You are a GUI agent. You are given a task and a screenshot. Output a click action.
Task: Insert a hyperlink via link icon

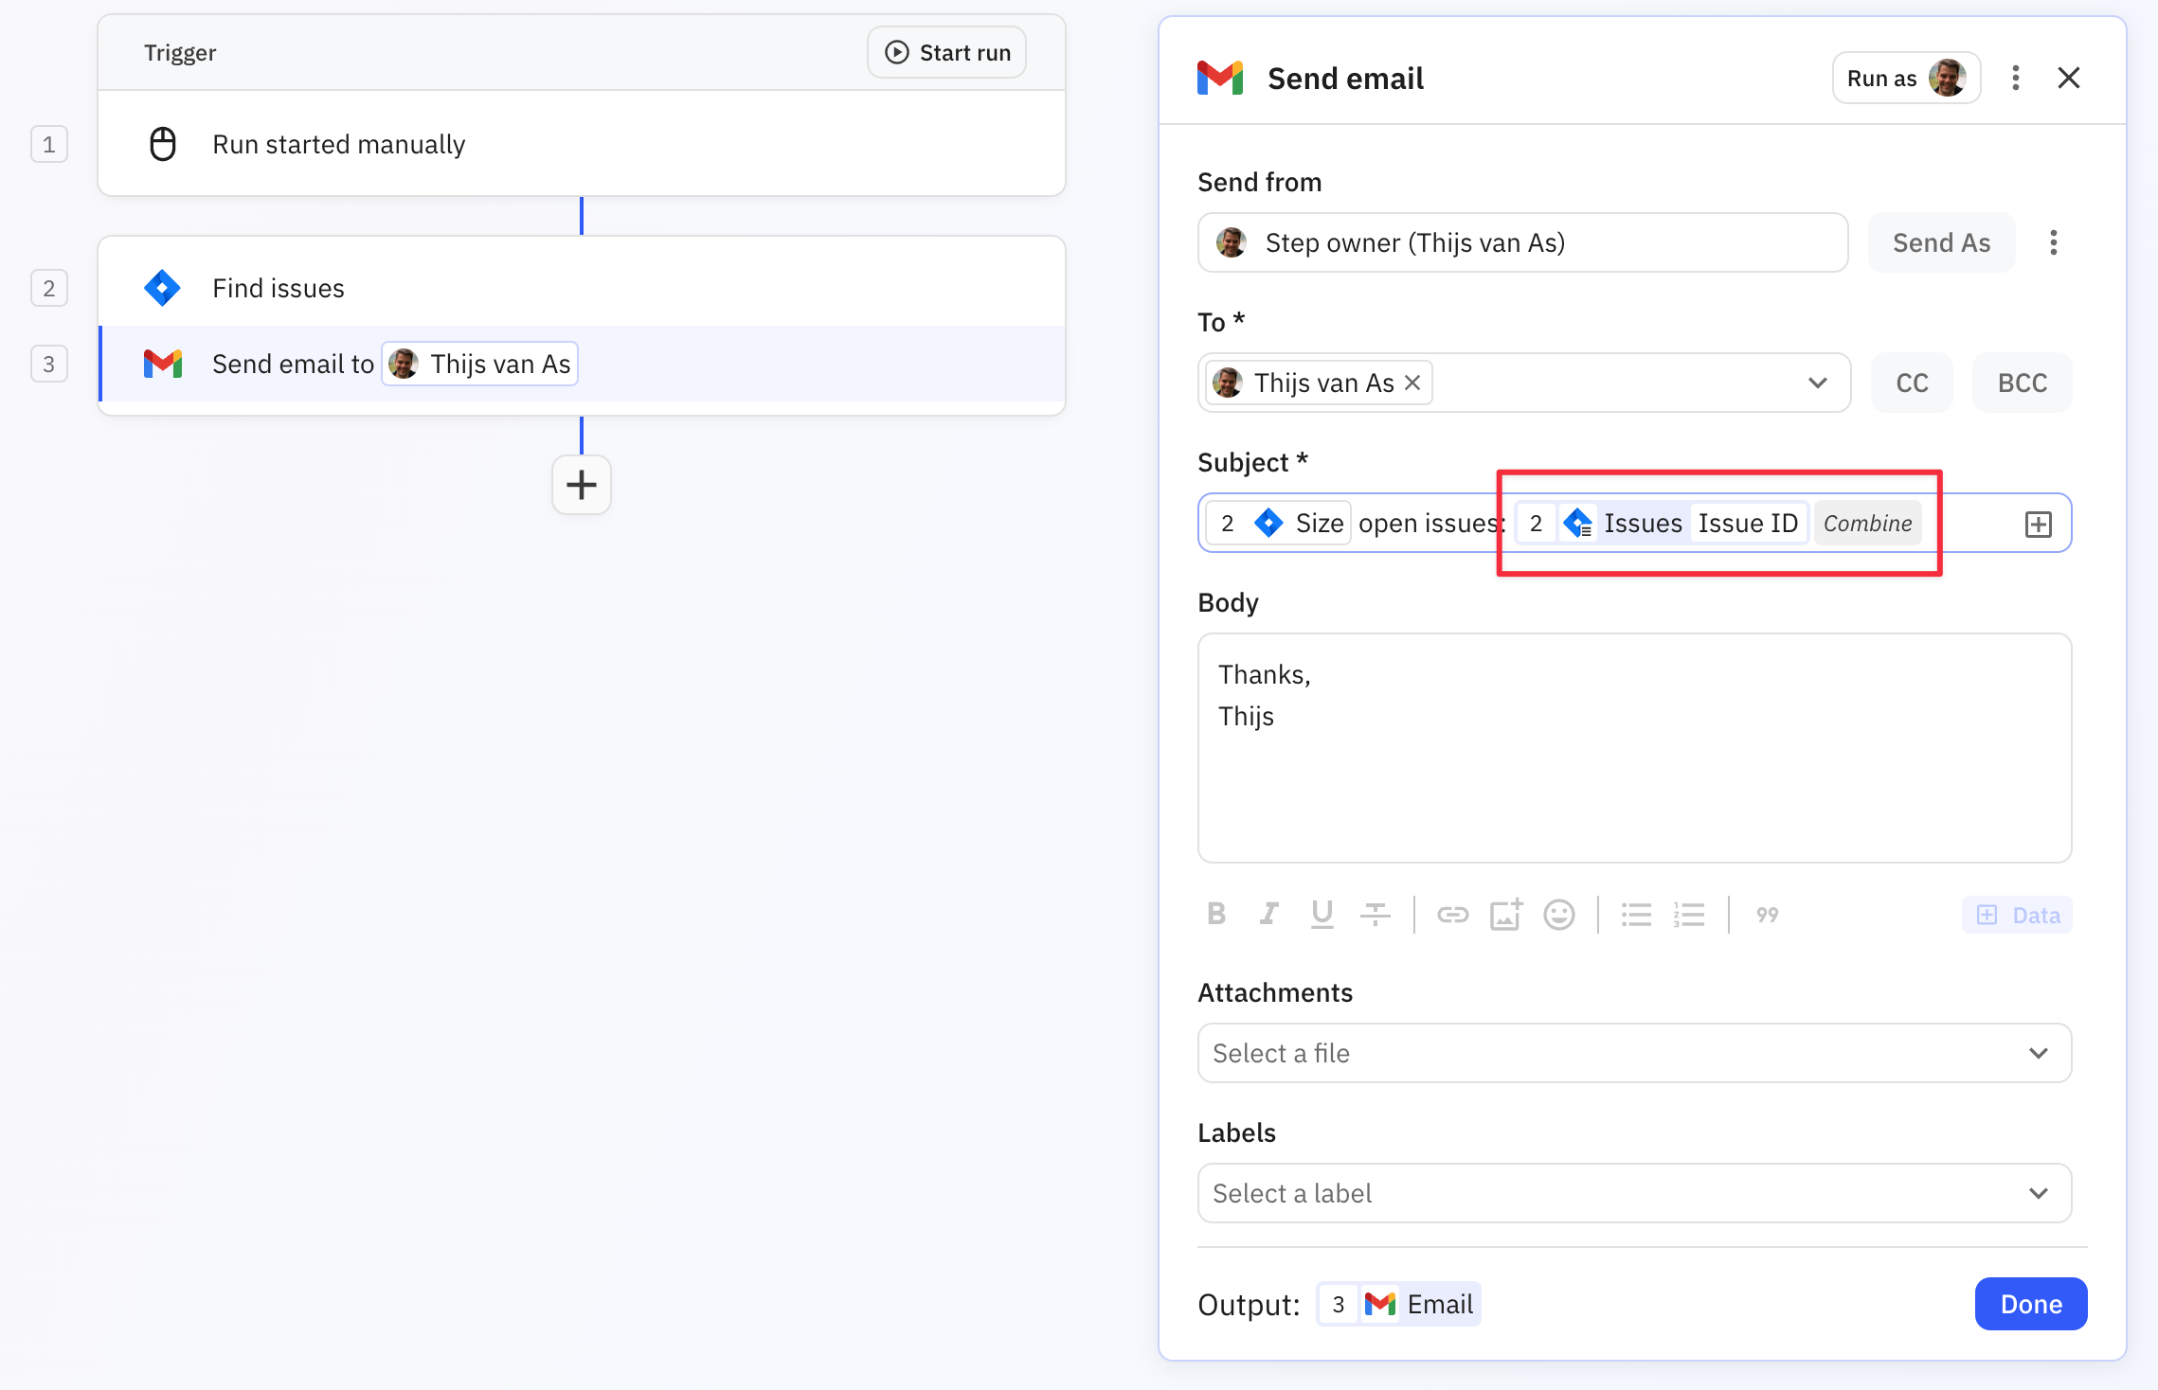click(x=1452, y=914)
